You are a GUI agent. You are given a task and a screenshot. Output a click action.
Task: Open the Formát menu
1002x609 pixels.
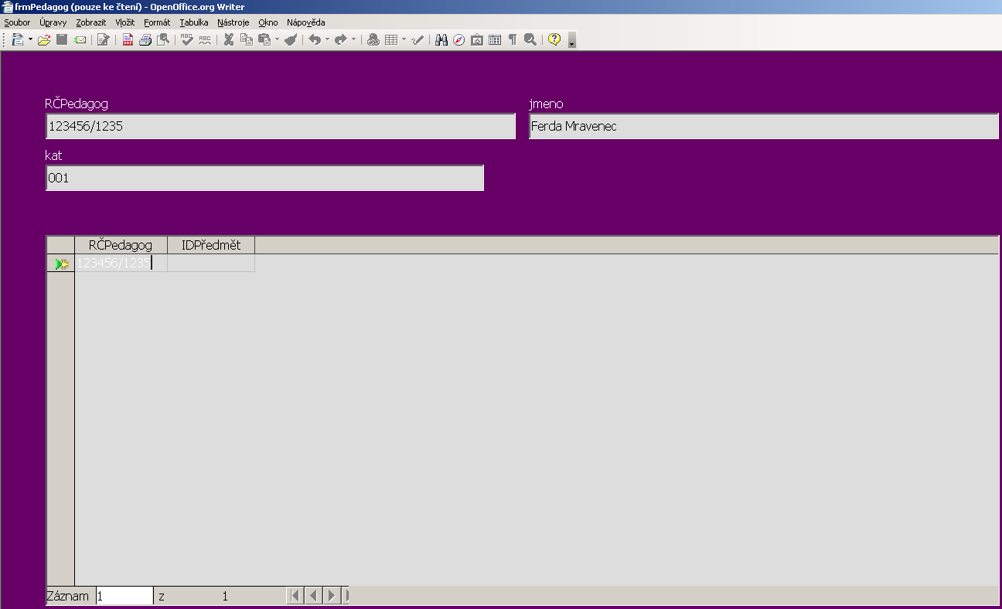[157, 22]
